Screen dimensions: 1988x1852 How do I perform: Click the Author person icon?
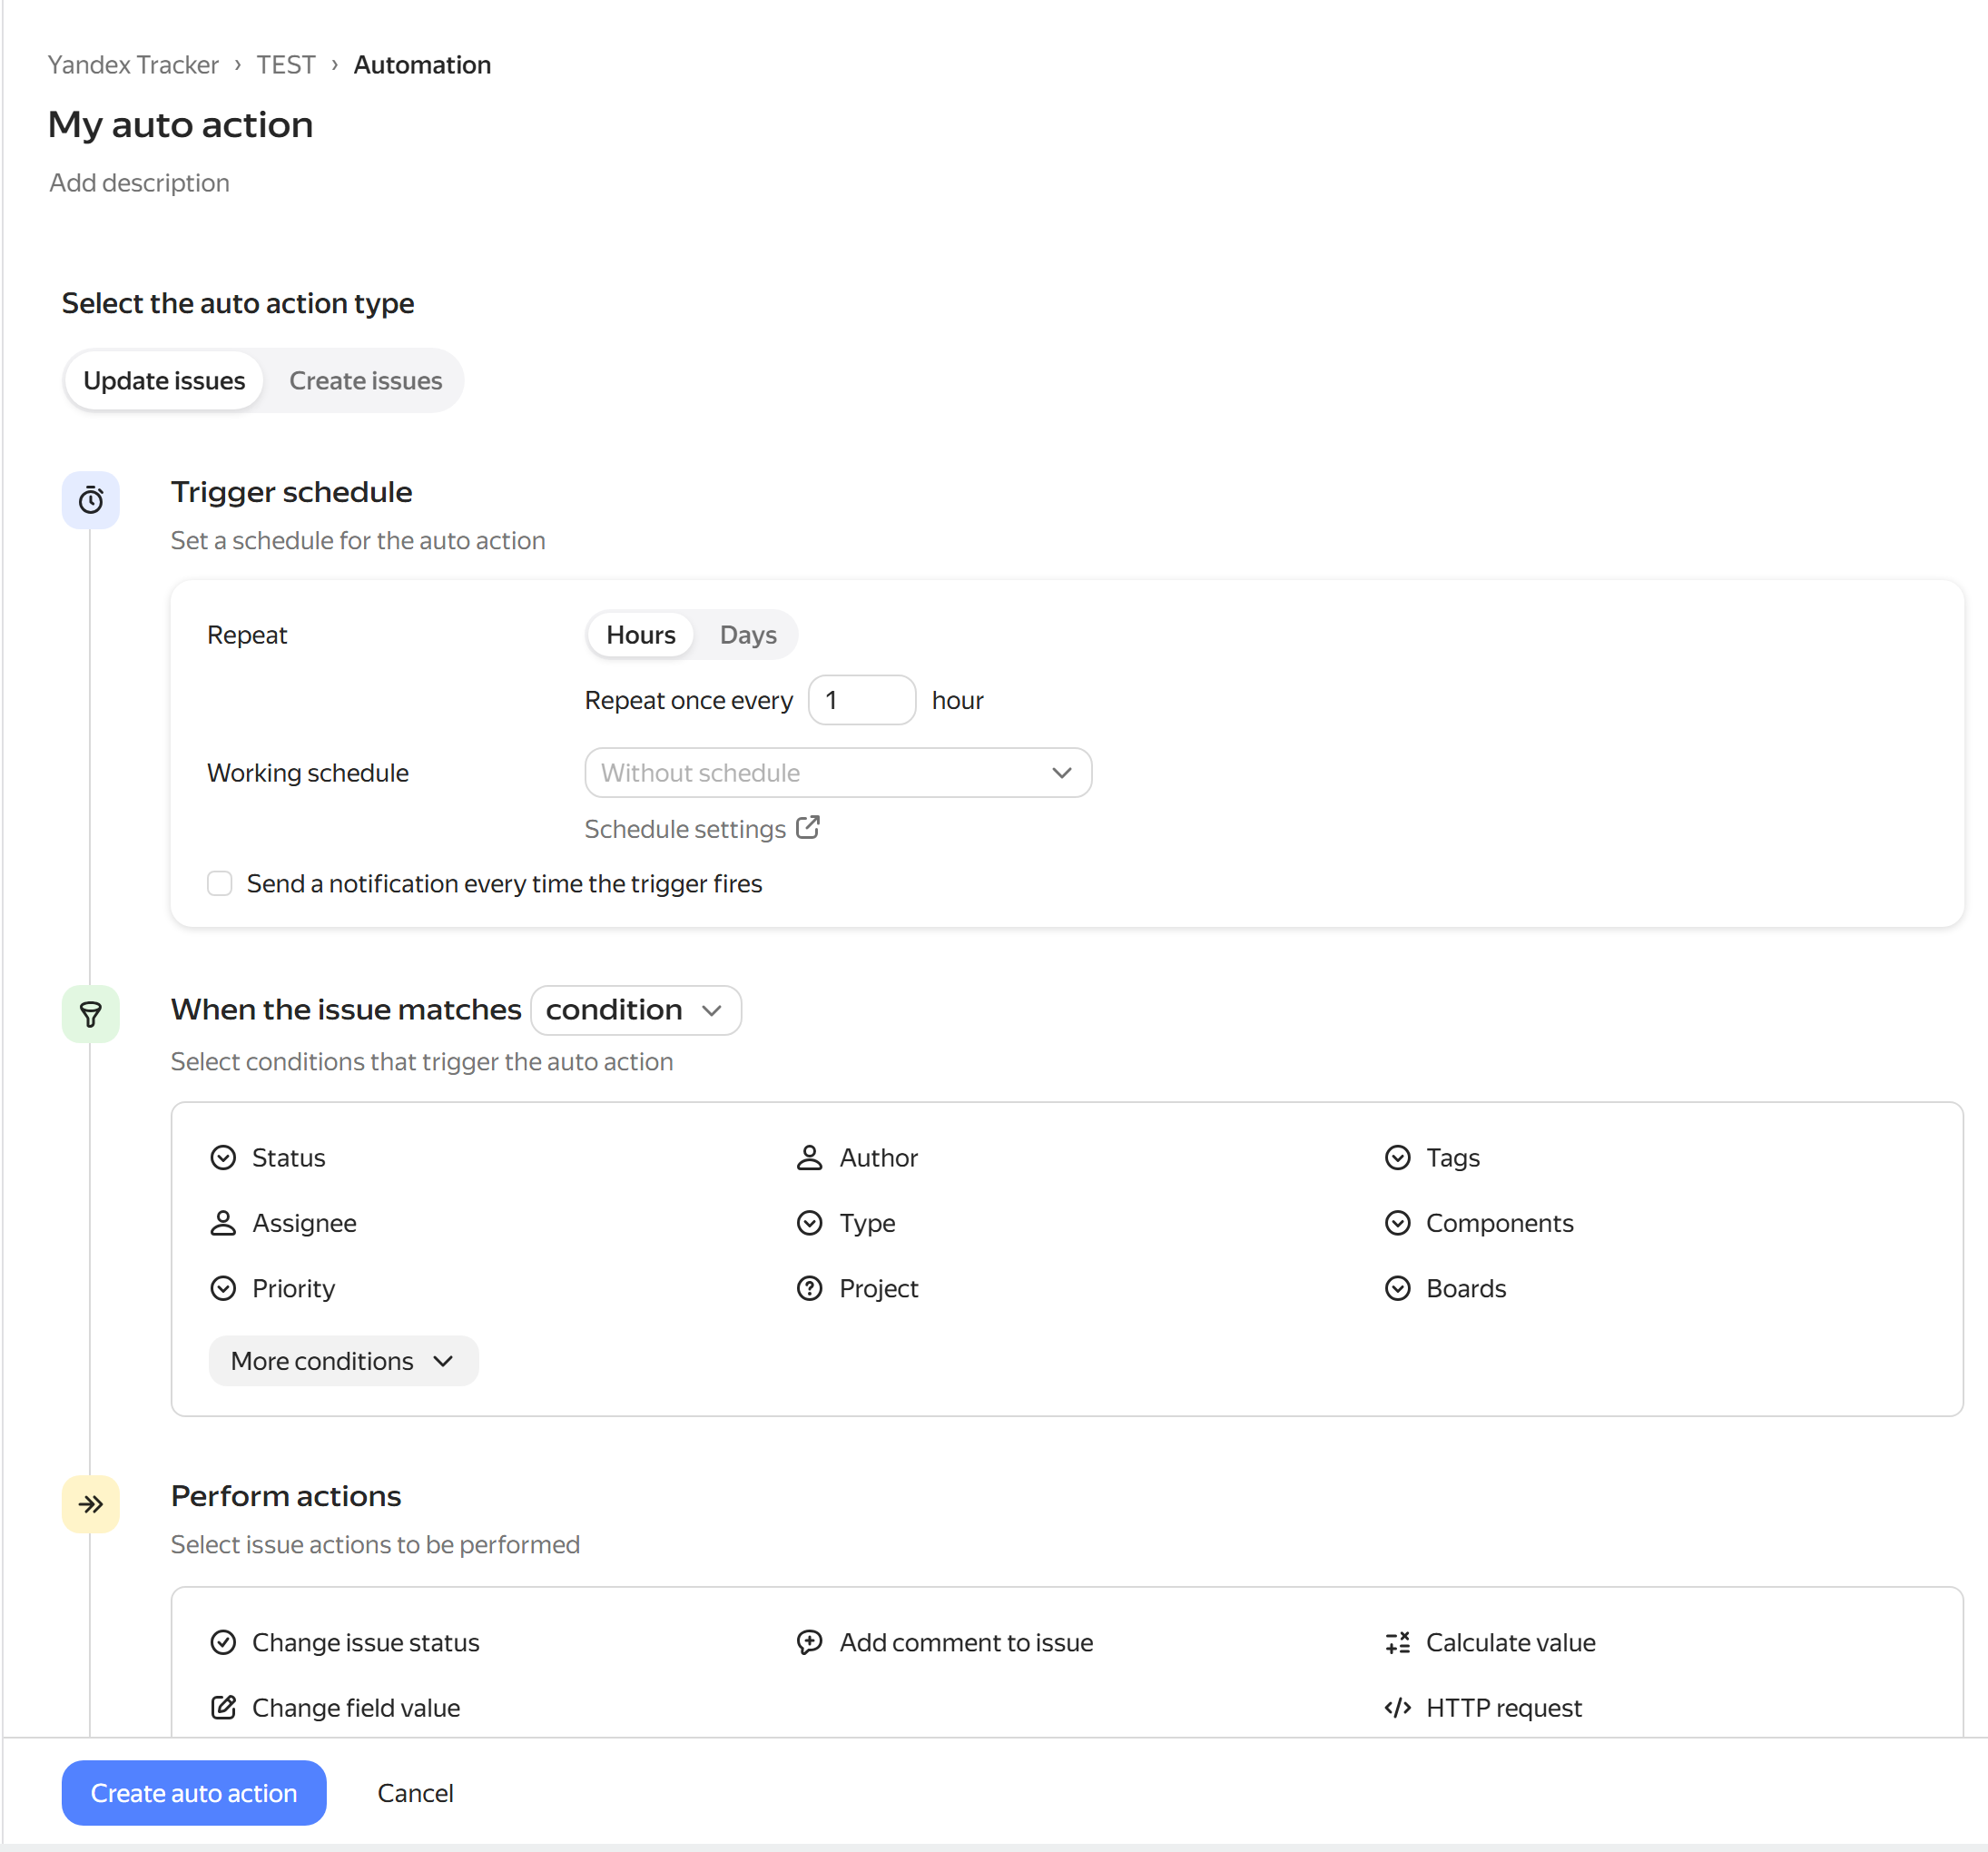pos(809,1158)
